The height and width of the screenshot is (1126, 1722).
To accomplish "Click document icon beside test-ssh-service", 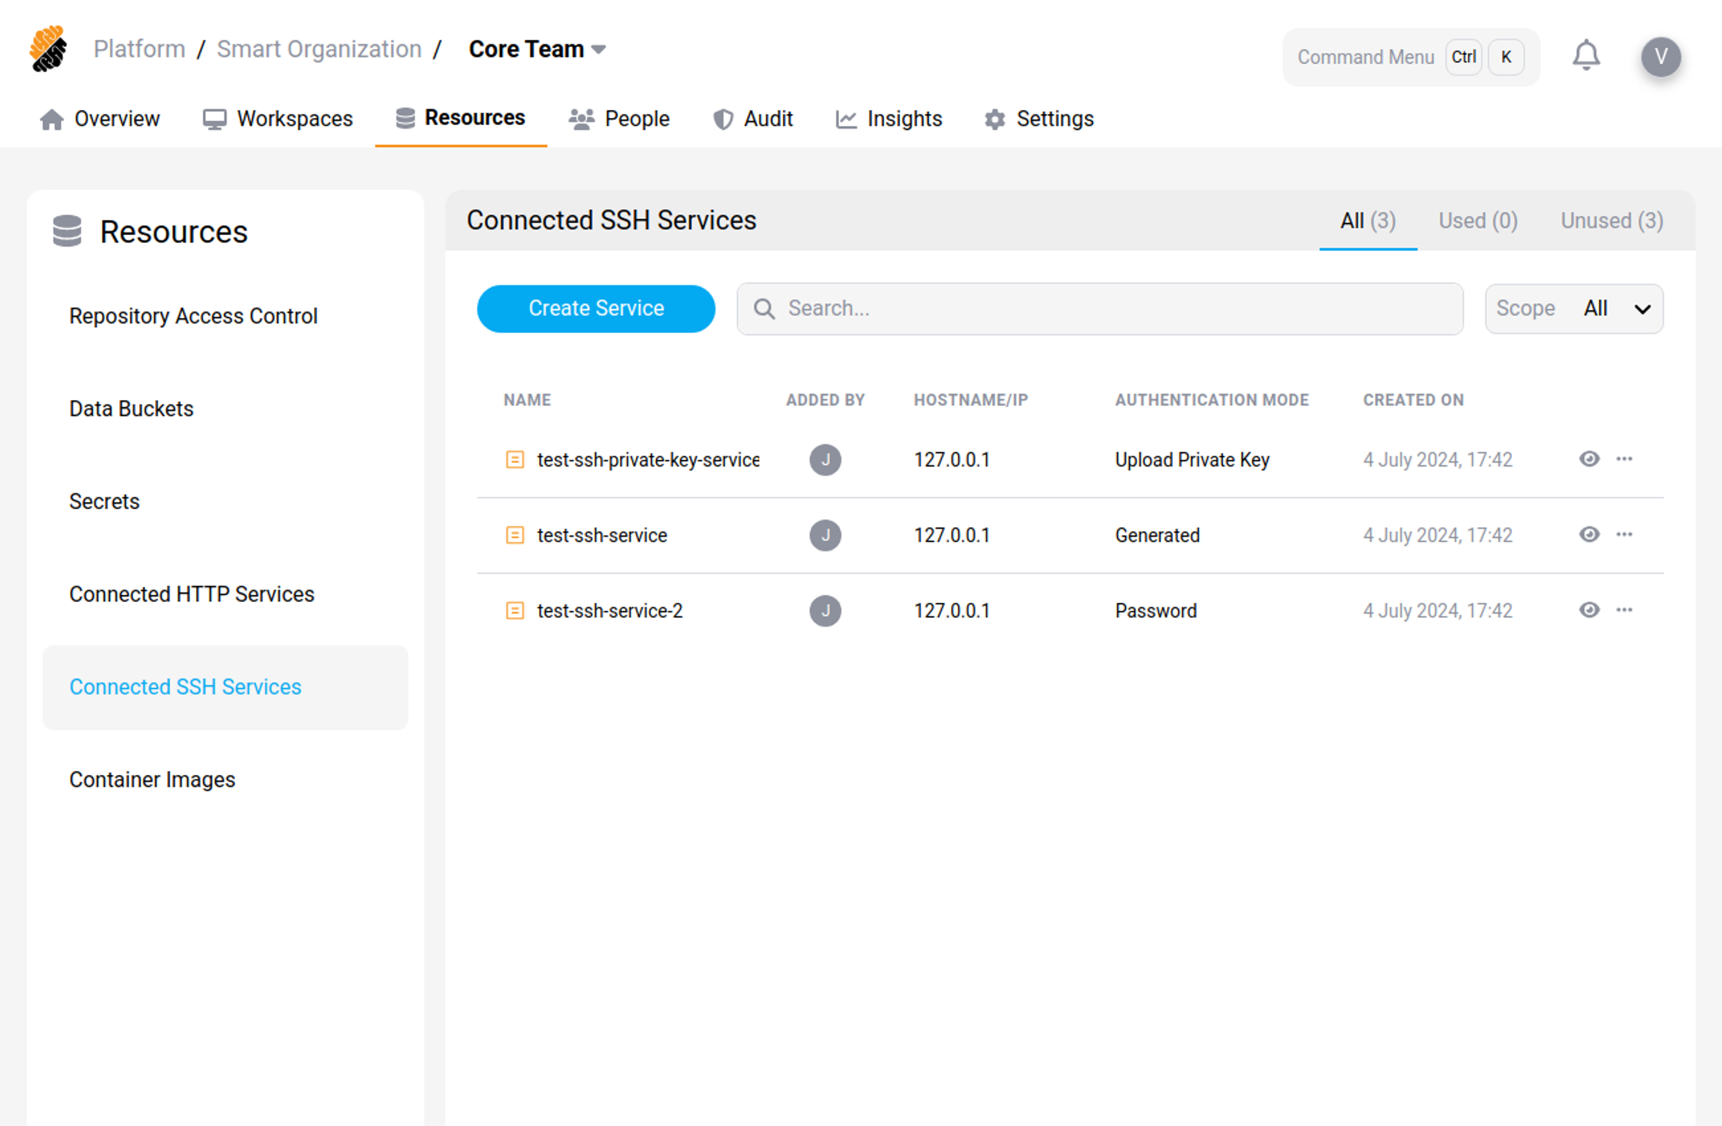I will pos(514,535).
